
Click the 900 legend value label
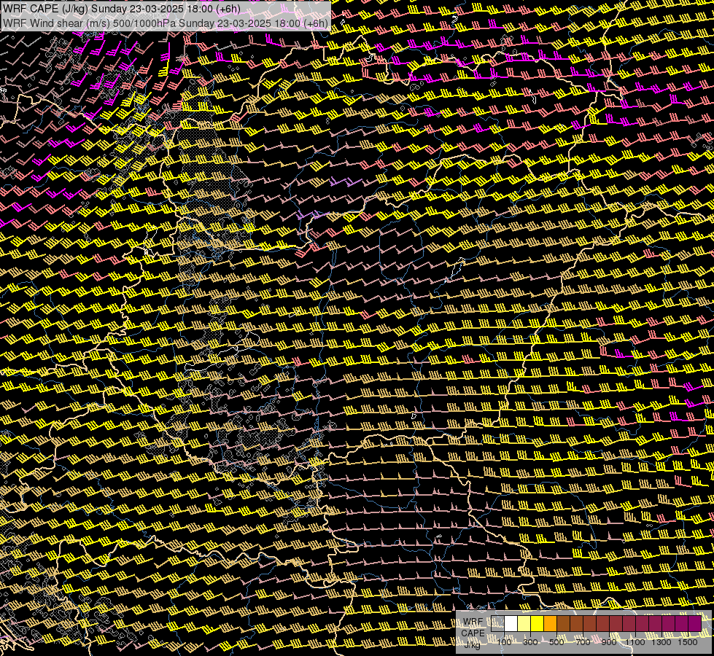(609, 642)
